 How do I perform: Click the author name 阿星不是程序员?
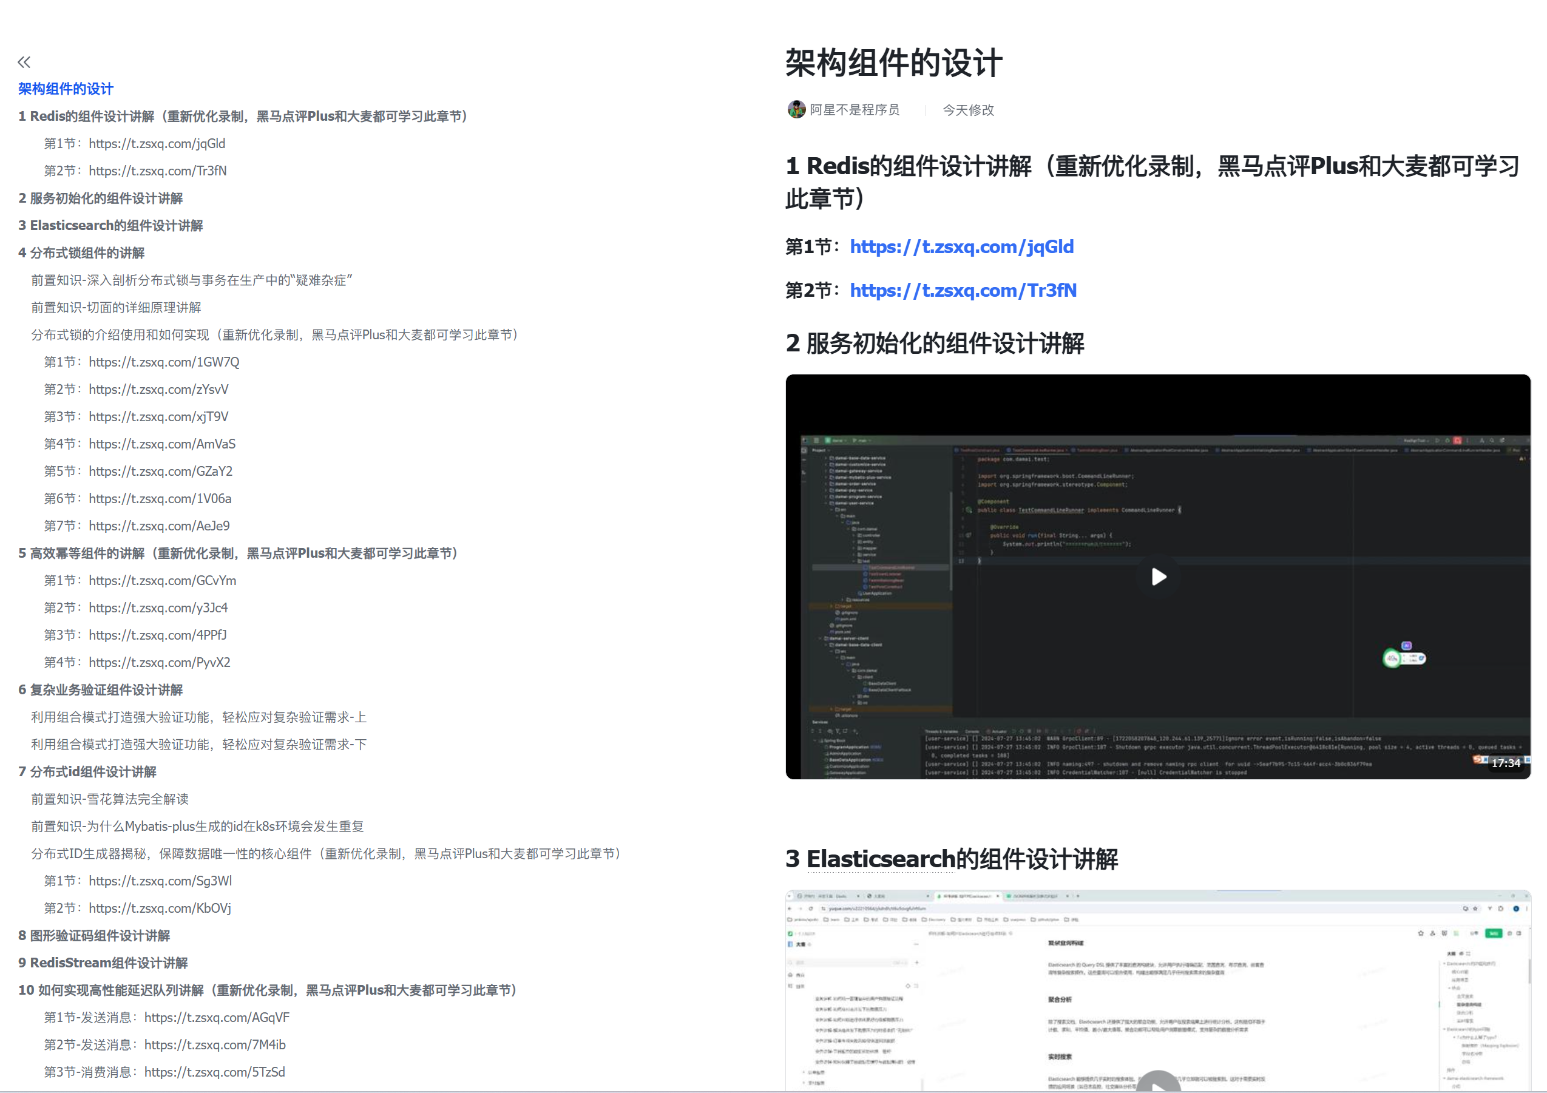pos(854,110)
